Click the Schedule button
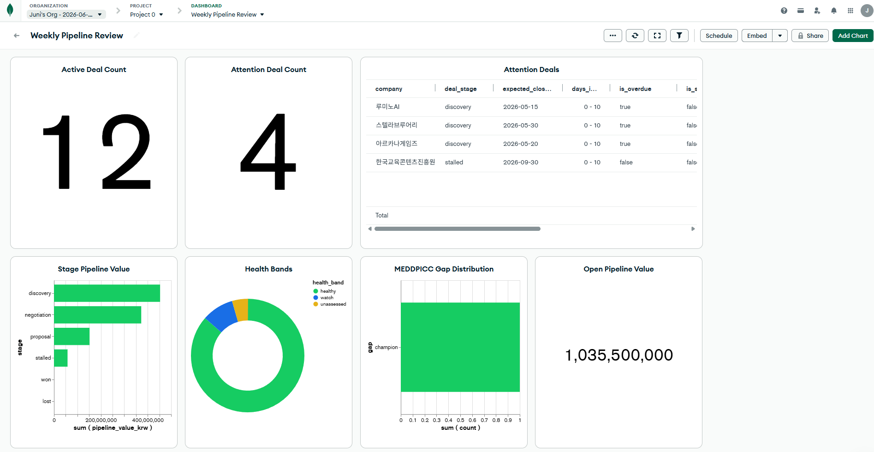Viewport: 874px width, 452px height. 719,36
